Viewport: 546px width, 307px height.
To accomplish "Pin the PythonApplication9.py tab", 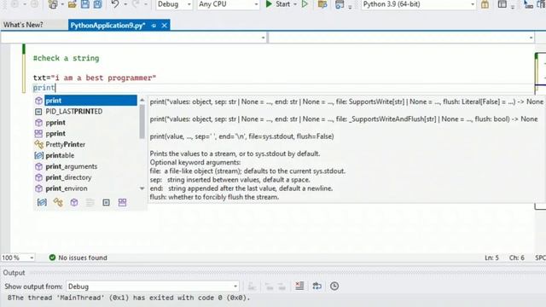I will click(154, 26).
